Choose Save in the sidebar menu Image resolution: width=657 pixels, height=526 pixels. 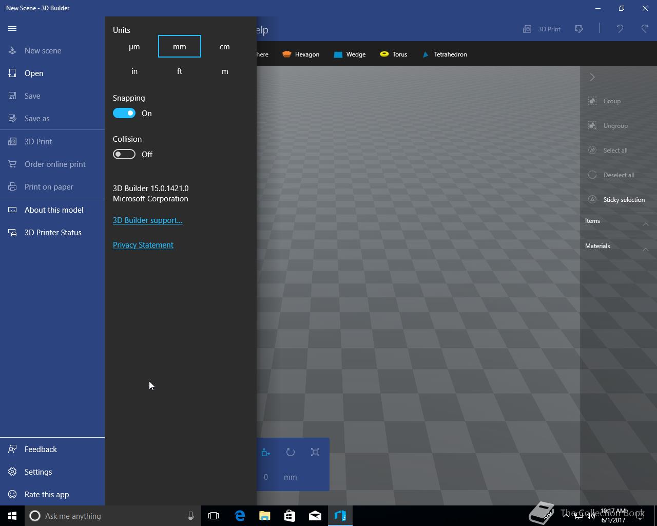coord(52,96)
